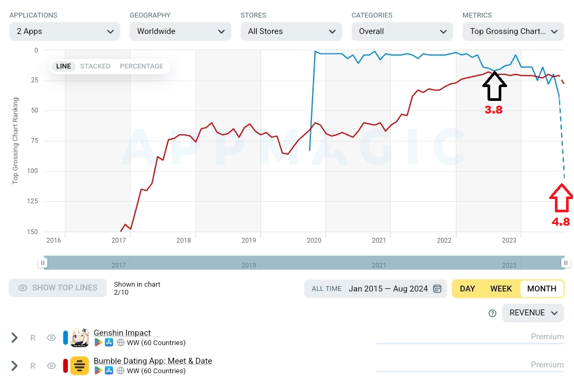
Task: Open the Bumble Dating App link
Action: [x=153, y=361]
